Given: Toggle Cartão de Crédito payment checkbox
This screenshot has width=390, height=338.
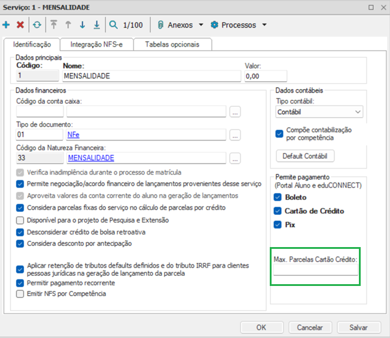Looking at the screenshot, I should [x=278, y=211].
